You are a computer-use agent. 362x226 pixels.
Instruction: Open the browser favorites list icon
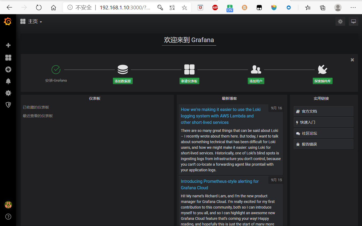click(308, 8)
